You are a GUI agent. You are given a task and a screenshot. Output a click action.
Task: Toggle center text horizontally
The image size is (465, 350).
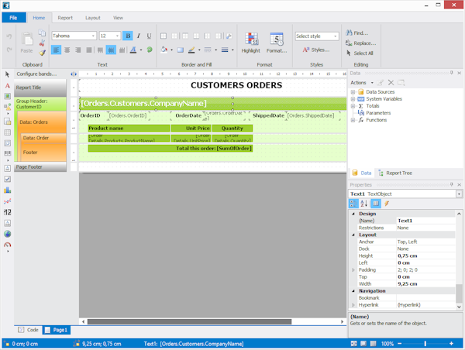pos(67,50)
